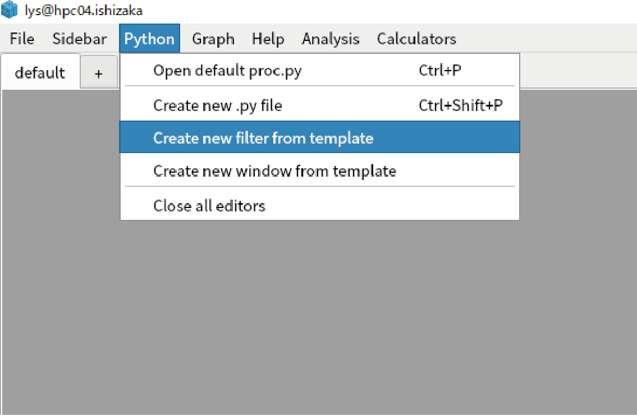Click the lys@hpc04.ishizaka window title
Viewport: 637px width, 415px height.
[x=84, y=10]
